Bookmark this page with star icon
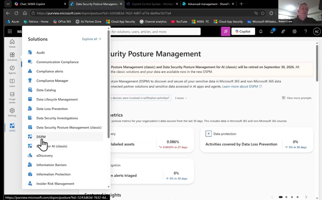This screenshot has width=322, height=200. click(263, 13)
